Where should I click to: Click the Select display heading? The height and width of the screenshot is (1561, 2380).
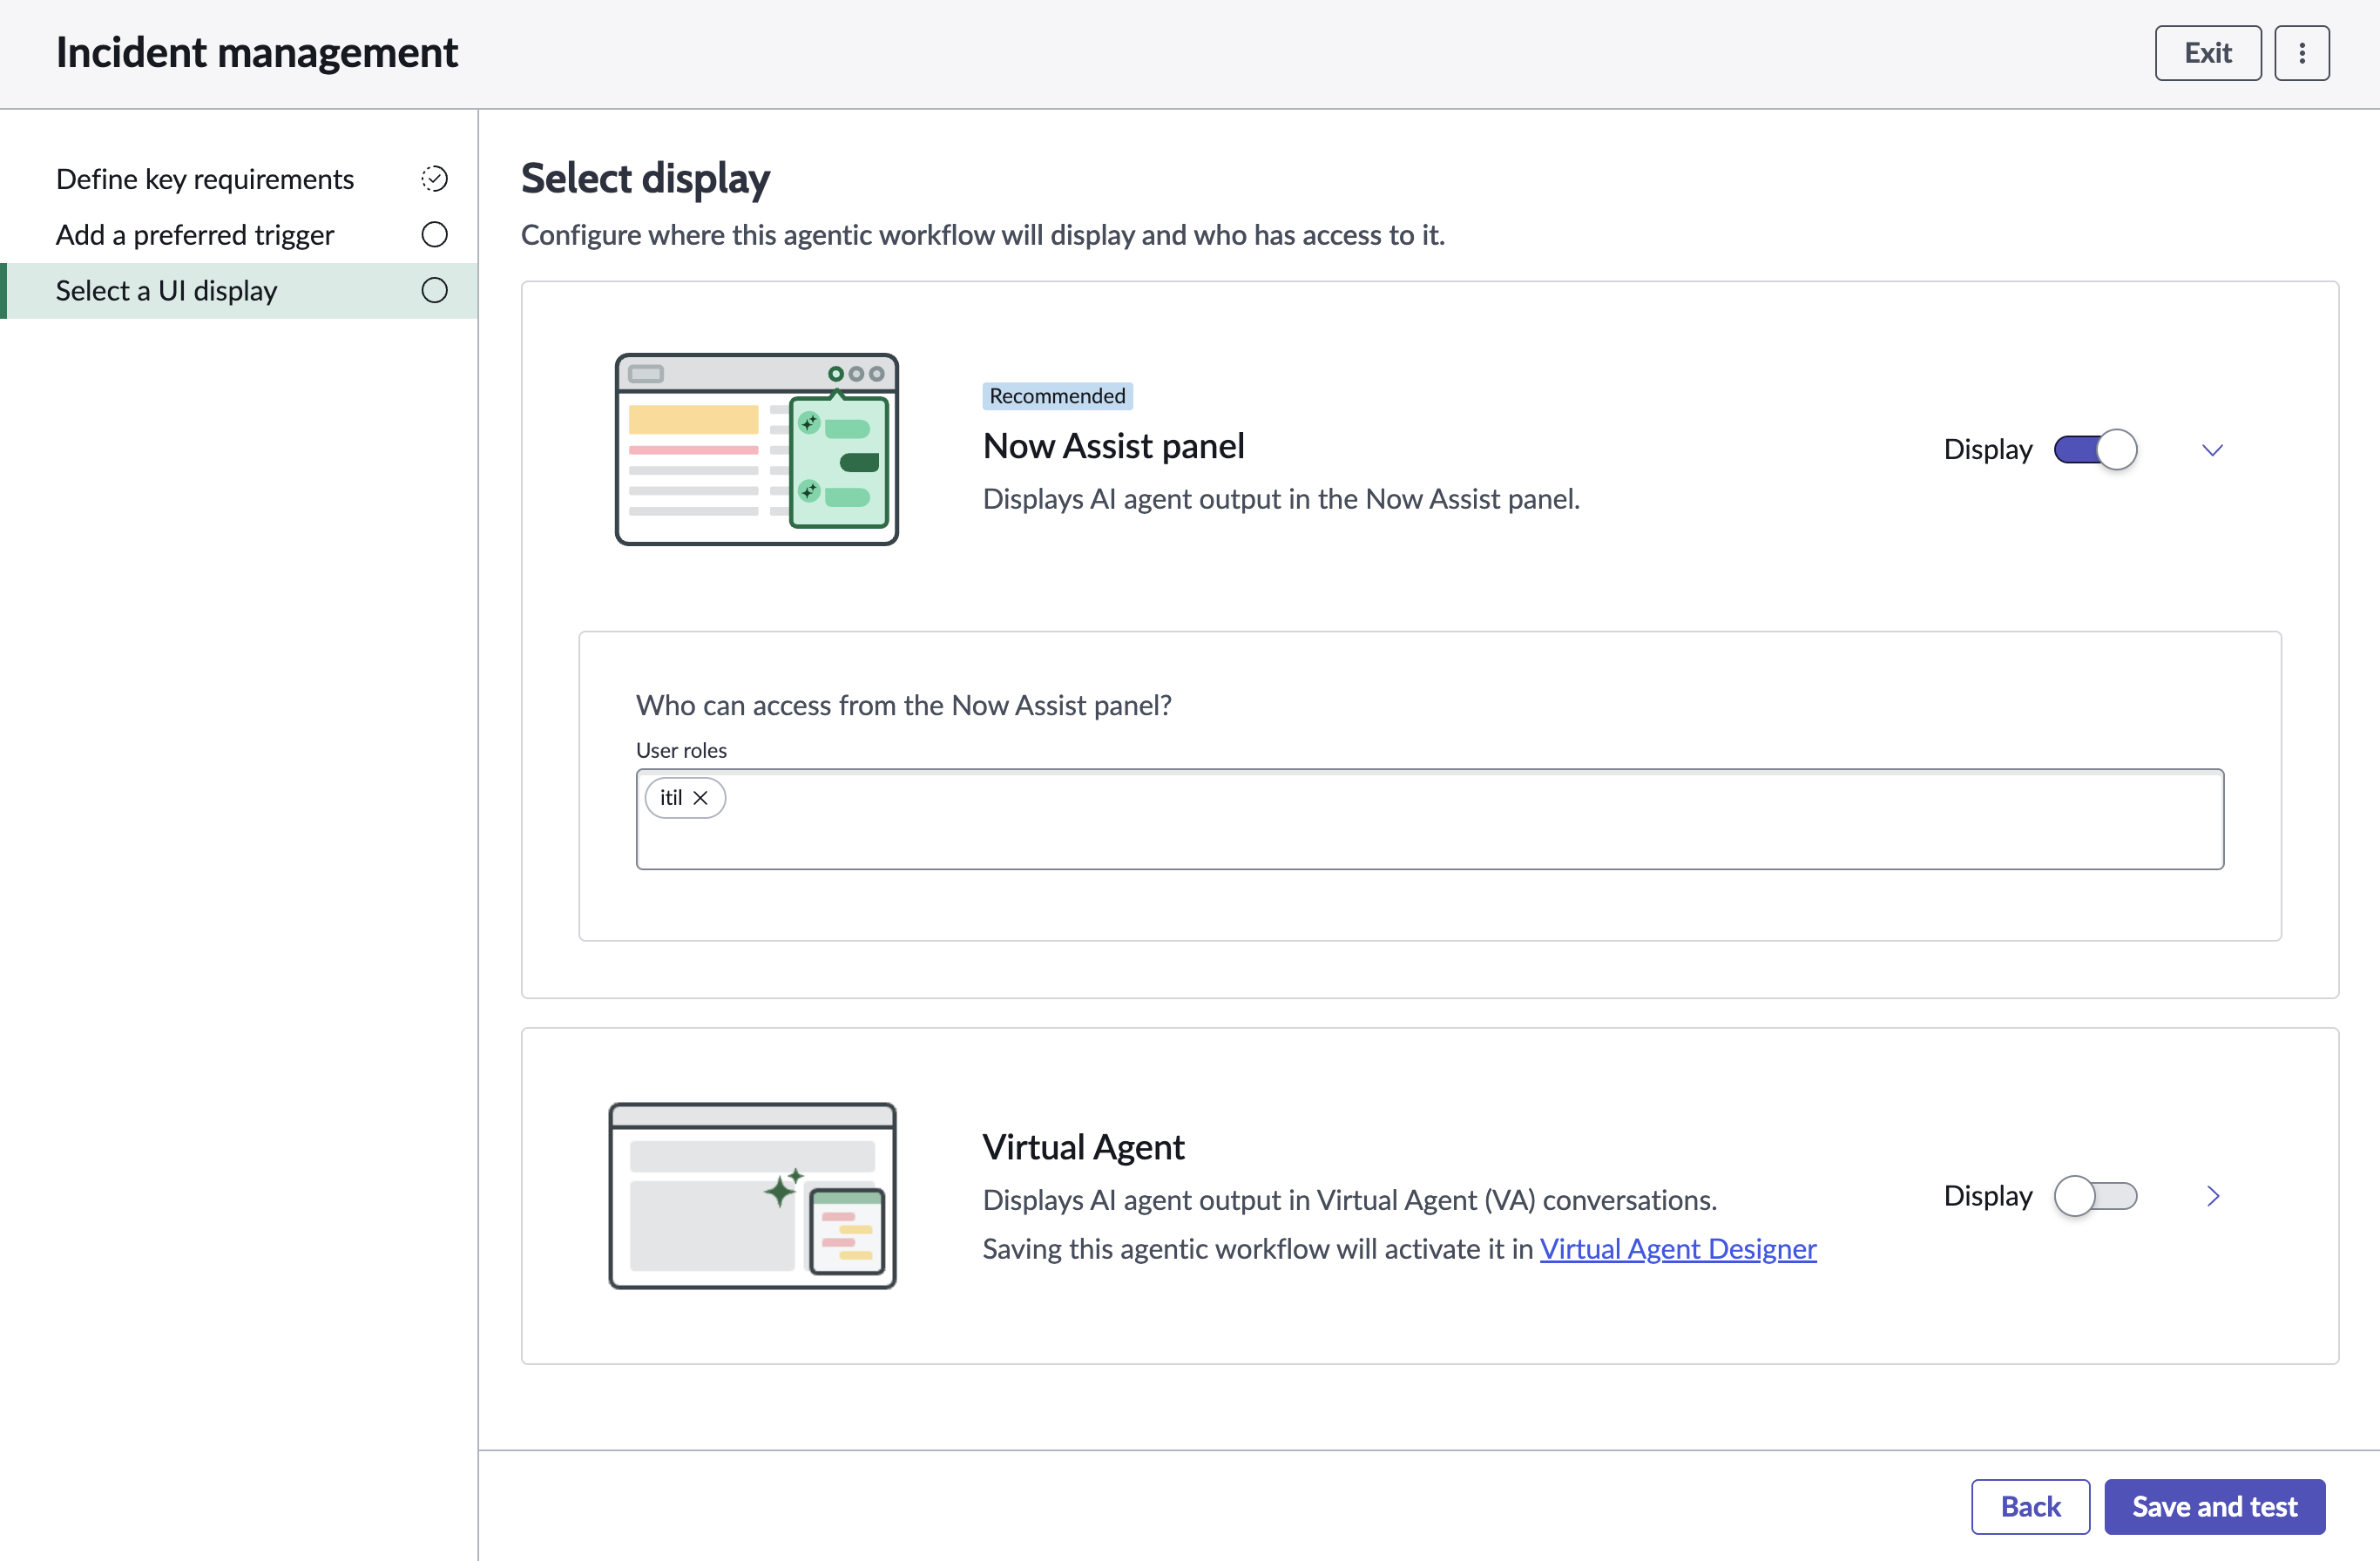645,178
